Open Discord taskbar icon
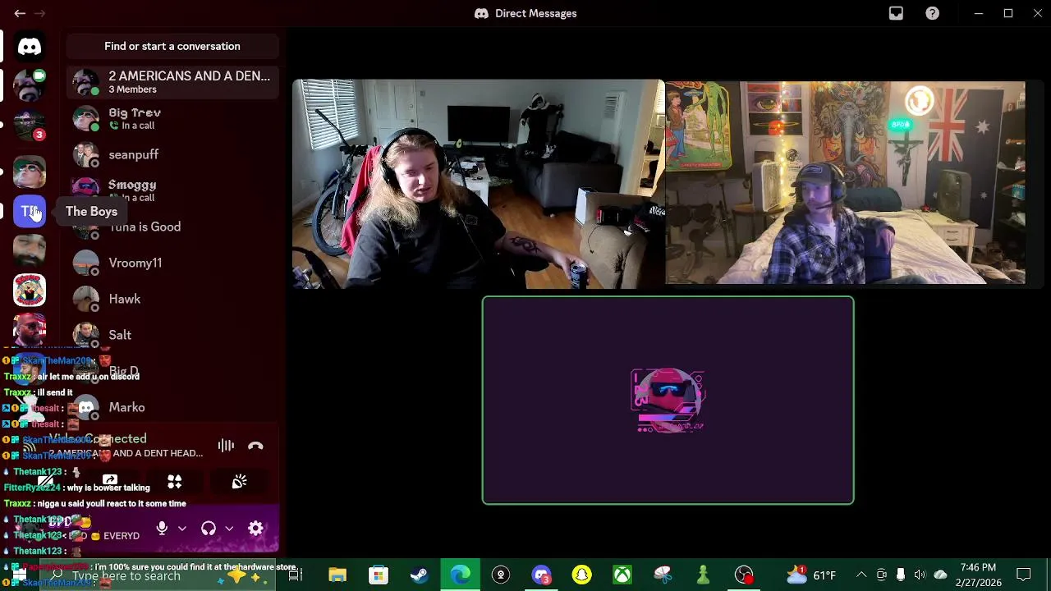This screenshot has height=591, width=1051. pos(541,575)
